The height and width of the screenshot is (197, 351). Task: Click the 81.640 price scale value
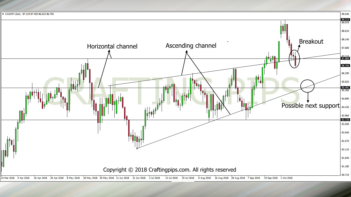(345, 158)
